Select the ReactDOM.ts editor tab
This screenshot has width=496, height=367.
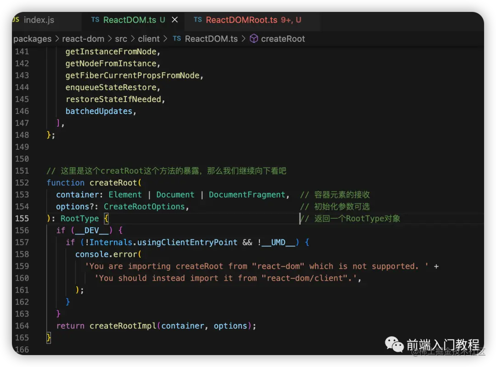pyautogui.click(x=130, y=20)
